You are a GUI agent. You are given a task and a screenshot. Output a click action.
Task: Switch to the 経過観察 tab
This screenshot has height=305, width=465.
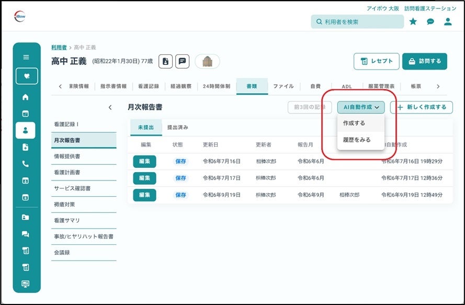pyautogui.click(x=181, y=86)
